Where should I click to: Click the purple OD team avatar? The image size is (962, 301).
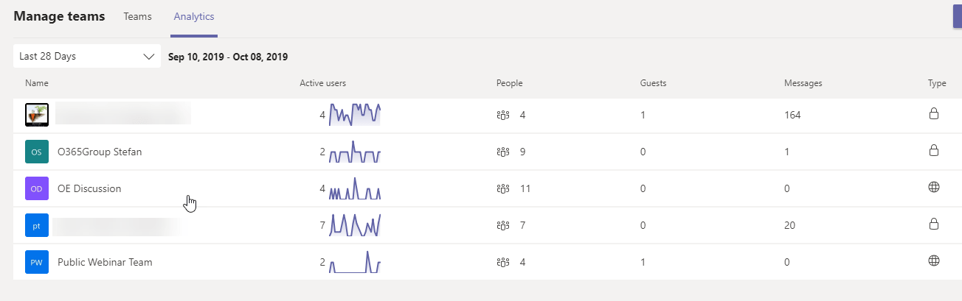(37, 188)
